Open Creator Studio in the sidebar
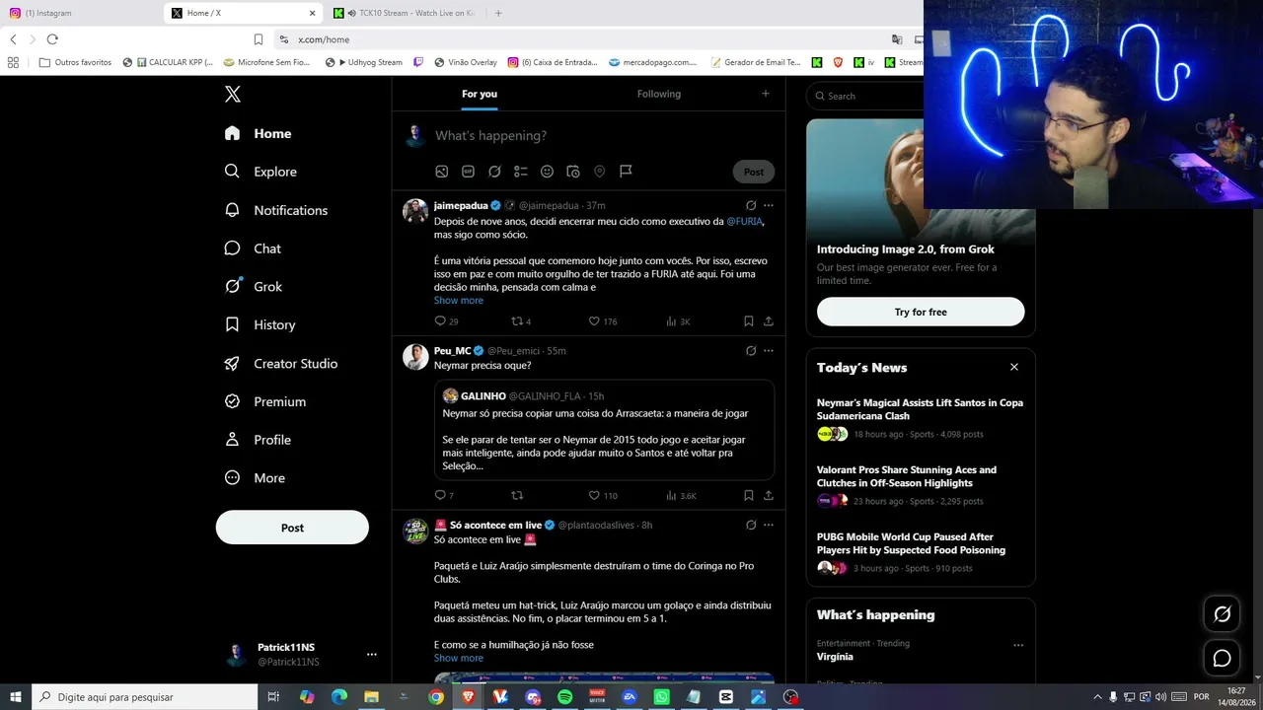The image size is (1263, 710). click(x=281, y=364)
